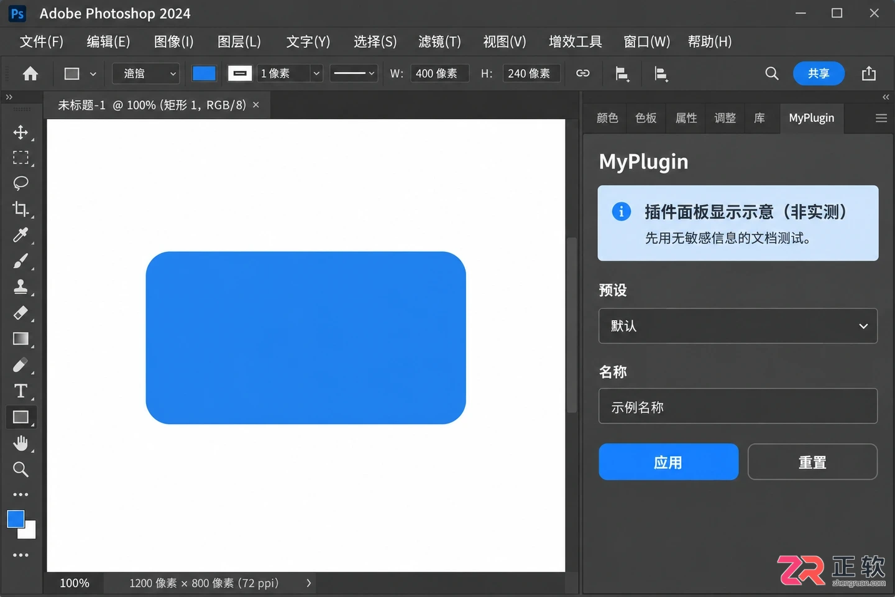Click the height H value field
Screen dimensions: 895x597
pos(531,73)
